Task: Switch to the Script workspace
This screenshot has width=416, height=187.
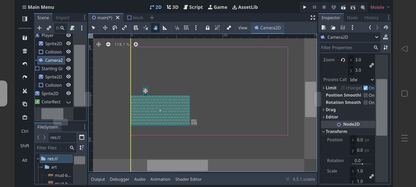Action: point(193,7)
